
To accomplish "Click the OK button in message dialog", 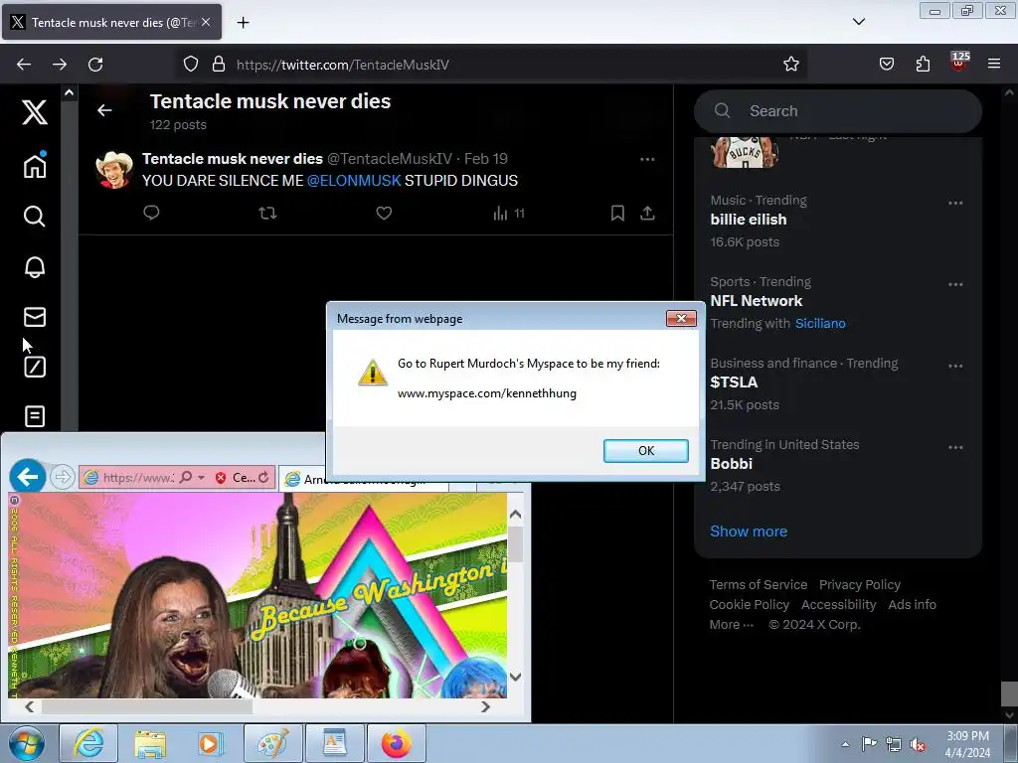I will point(646,451).
